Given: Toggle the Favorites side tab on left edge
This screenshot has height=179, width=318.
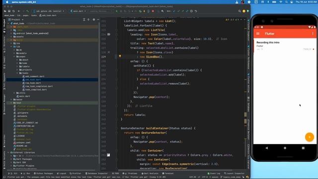Looking at the screenshot, I should pos(4,140).
